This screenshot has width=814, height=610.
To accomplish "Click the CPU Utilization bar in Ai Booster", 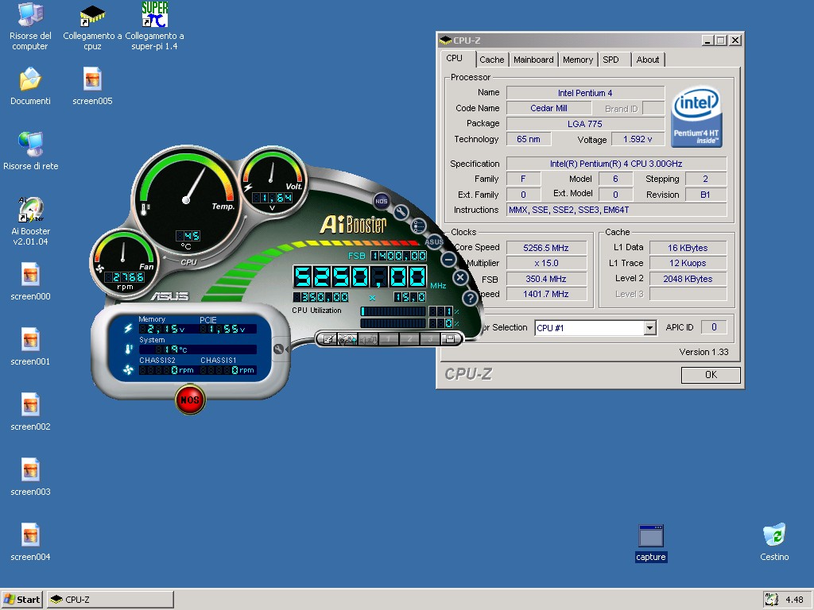I will tap(393, 311).
